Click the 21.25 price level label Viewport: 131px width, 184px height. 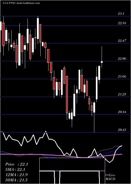point(122,94)
